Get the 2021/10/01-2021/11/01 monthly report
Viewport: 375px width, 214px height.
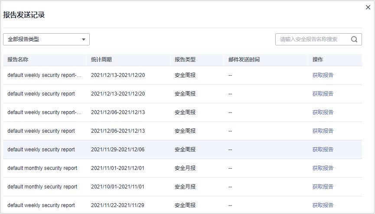coord(323,187)
